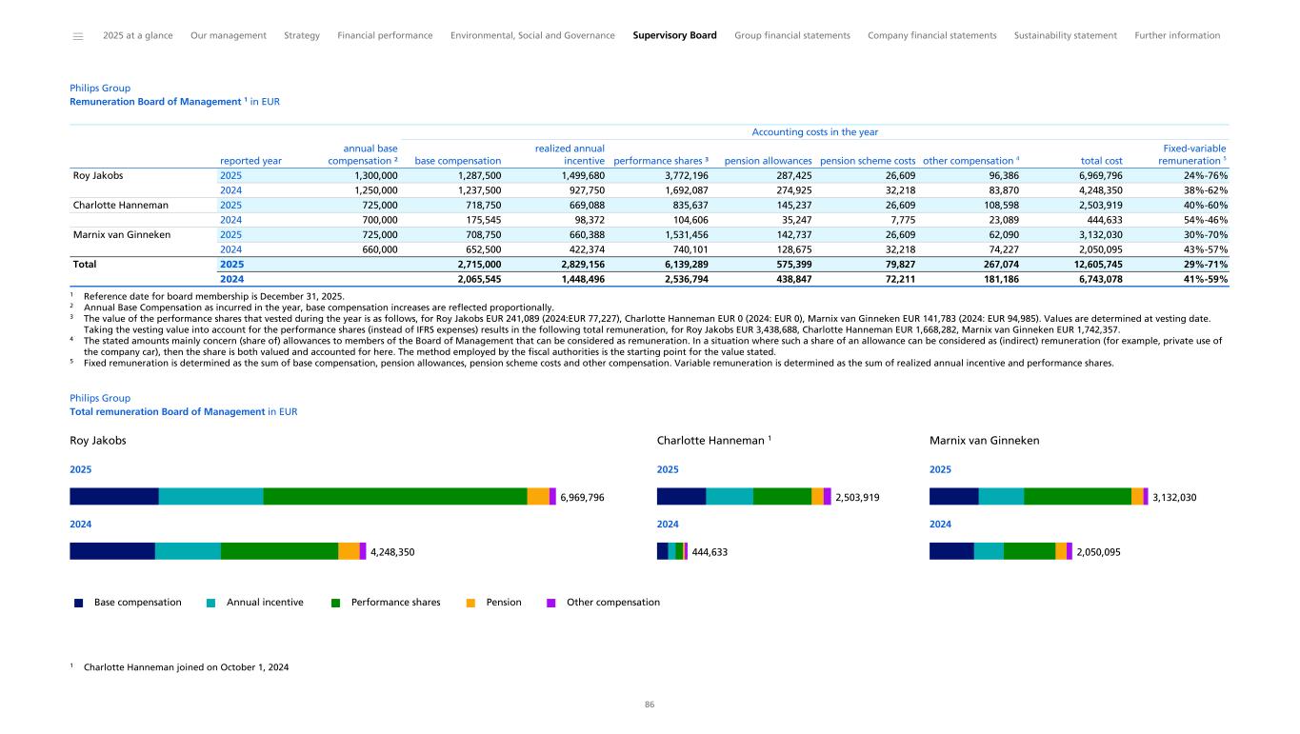This screenshot has width=1300, height=734.
Task: Go to 2025 at a glance
Action: (137, 35)
